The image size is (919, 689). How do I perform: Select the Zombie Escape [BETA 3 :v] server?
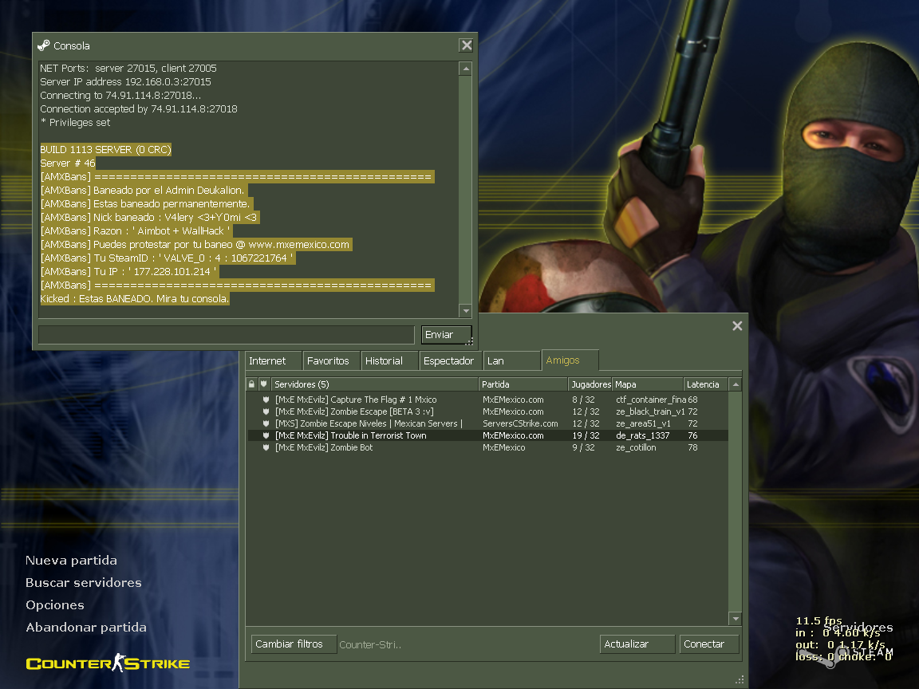(x=487, y=411)
